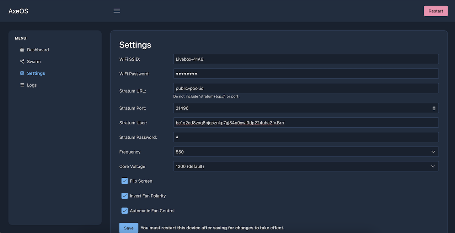Click the Dashboard home icon

click(22, 50)
